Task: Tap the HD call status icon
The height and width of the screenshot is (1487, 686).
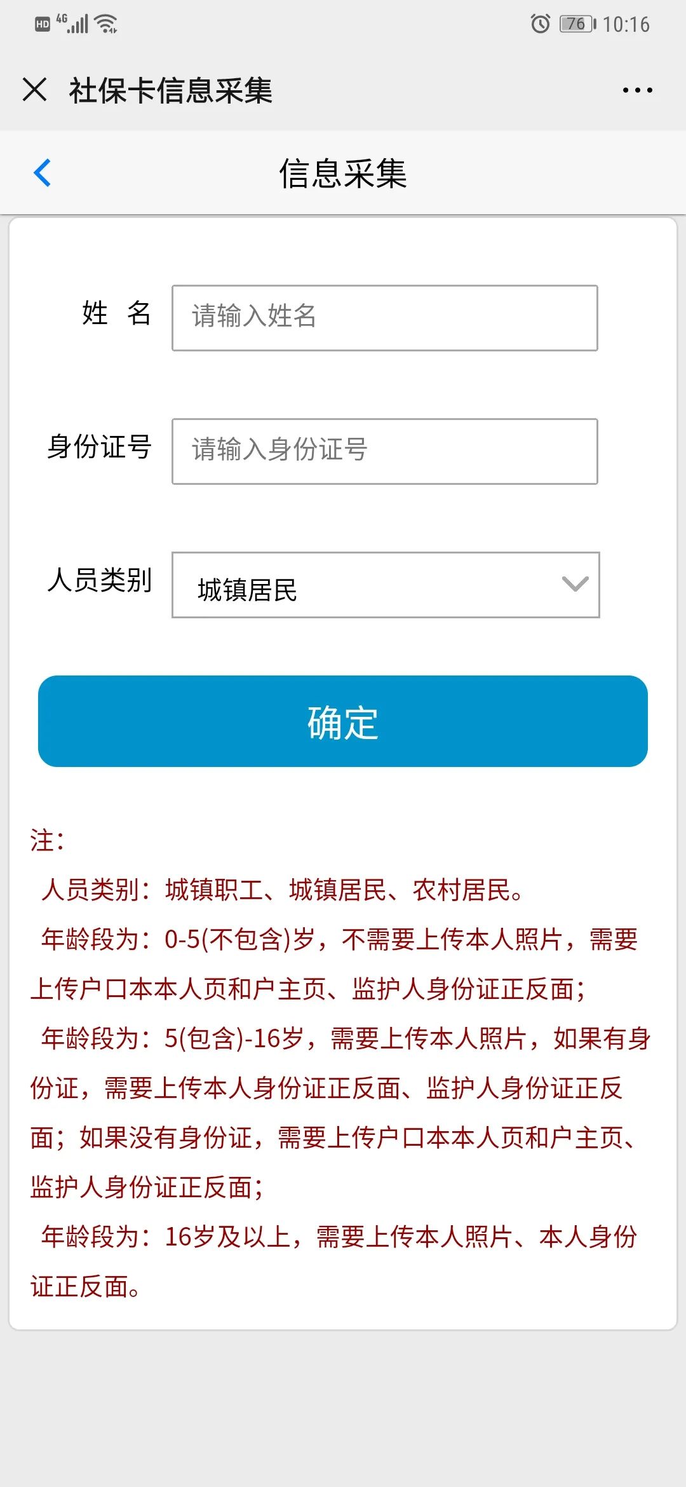Action: [42, 25]
